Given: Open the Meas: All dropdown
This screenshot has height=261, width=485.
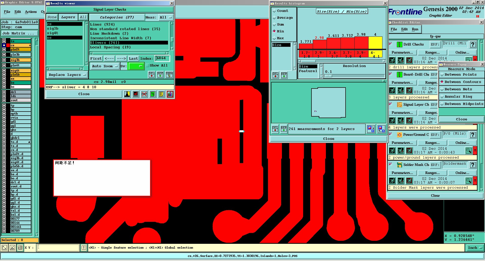Looking at the screenshot, I should (x=166, y=17).
